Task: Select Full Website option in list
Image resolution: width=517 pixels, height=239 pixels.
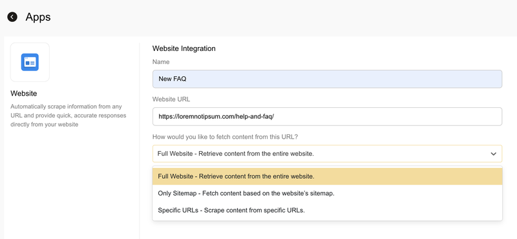Action: [327, 176]
